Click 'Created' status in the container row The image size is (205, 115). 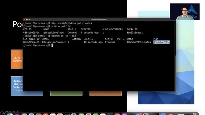coord(110,42)
